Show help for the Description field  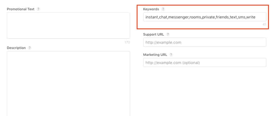29,48
